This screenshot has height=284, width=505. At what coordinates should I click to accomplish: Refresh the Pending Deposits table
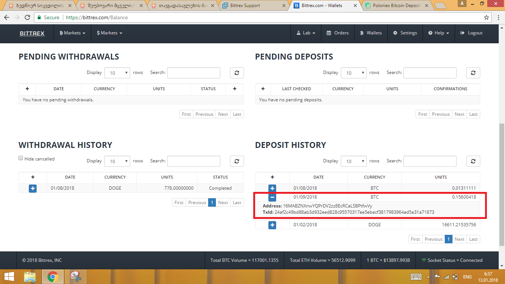(x=473, y=73)
